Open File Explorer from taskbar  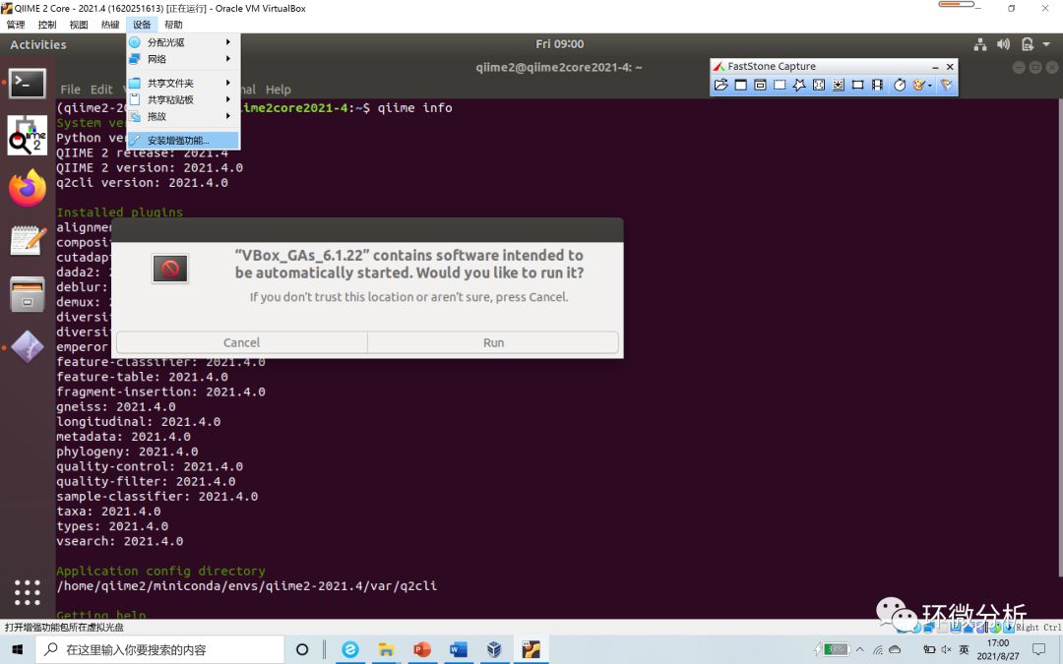click(x=386, y=650)
